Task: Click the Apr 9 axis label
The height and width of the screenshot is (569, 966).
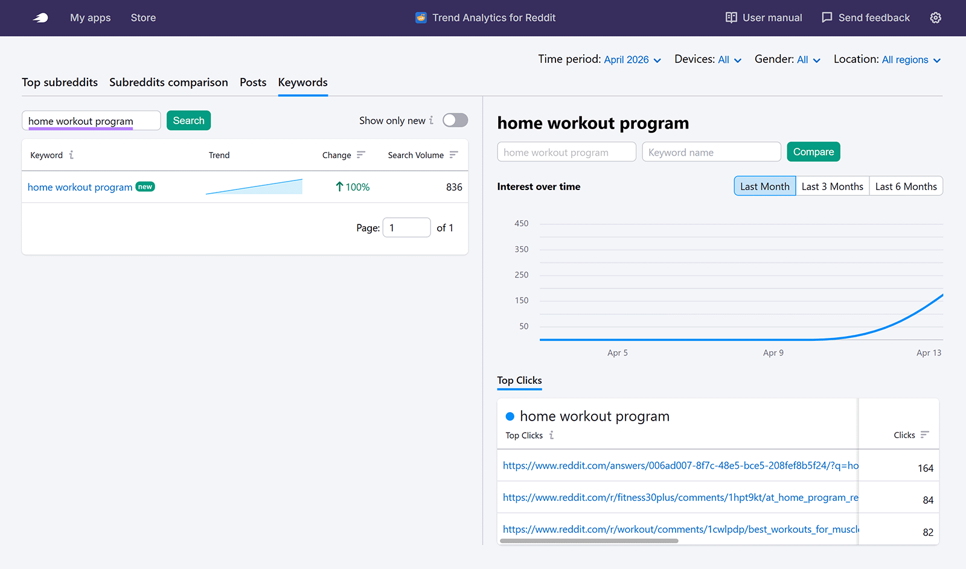Action: pos(773,353)
